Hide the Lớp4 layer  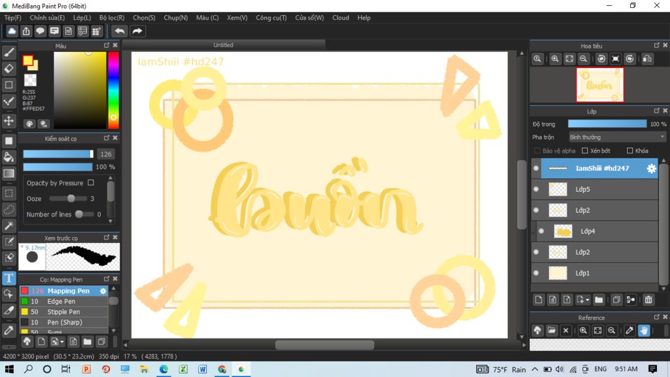tap(541, 231)
